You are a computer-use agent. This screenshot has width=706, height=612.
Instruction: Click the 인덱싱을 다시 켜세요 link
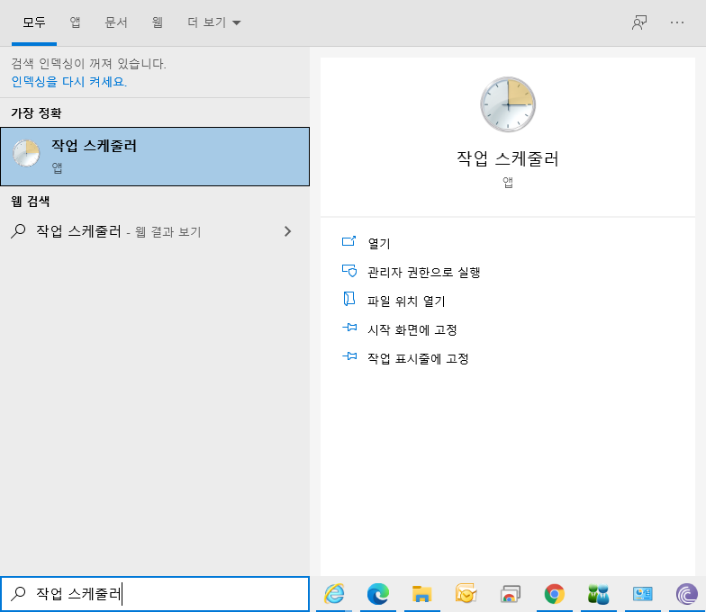(x=68, y=81)
